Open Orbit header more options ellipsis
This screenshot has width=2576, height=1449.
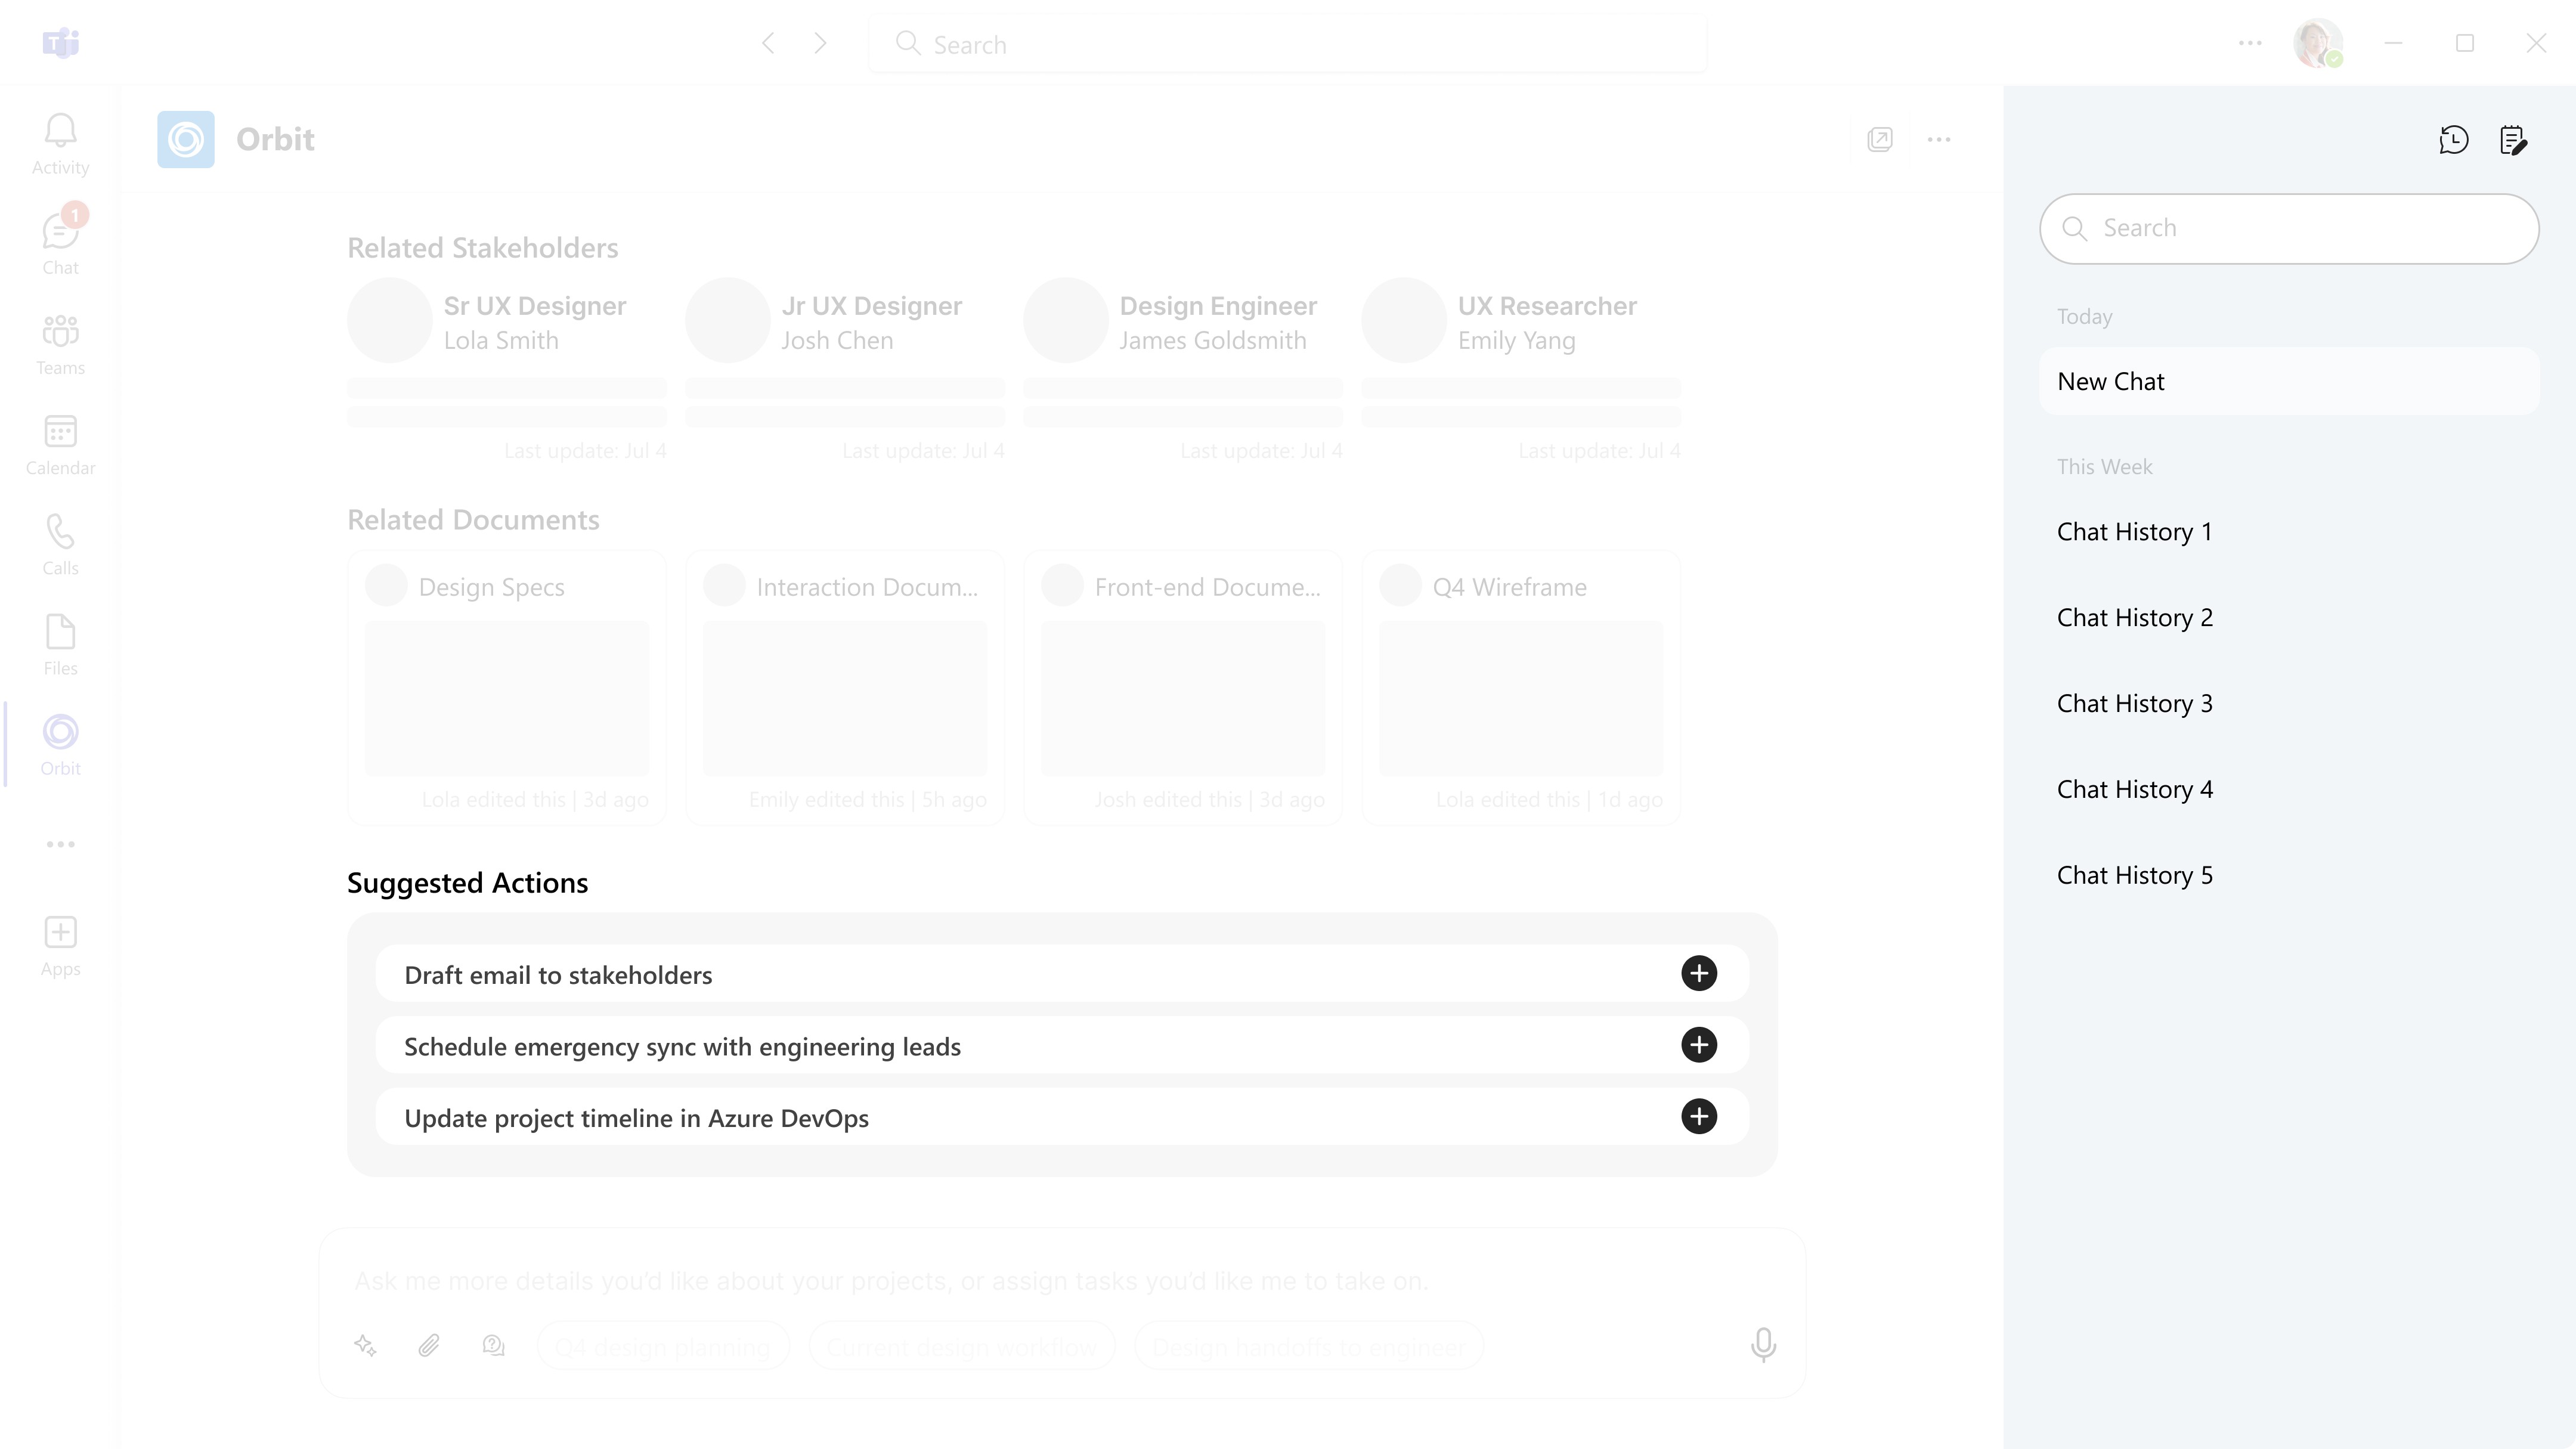point(1938,140)
